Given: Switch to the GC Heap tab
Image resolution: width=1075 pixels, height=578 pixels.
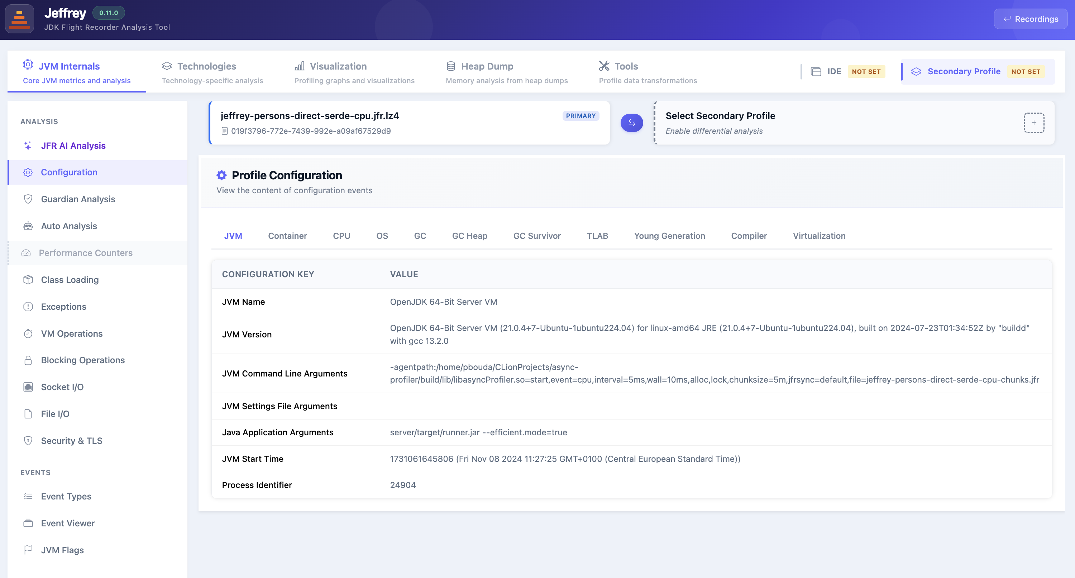Looking at the screenshot, I should coord(469,236).
